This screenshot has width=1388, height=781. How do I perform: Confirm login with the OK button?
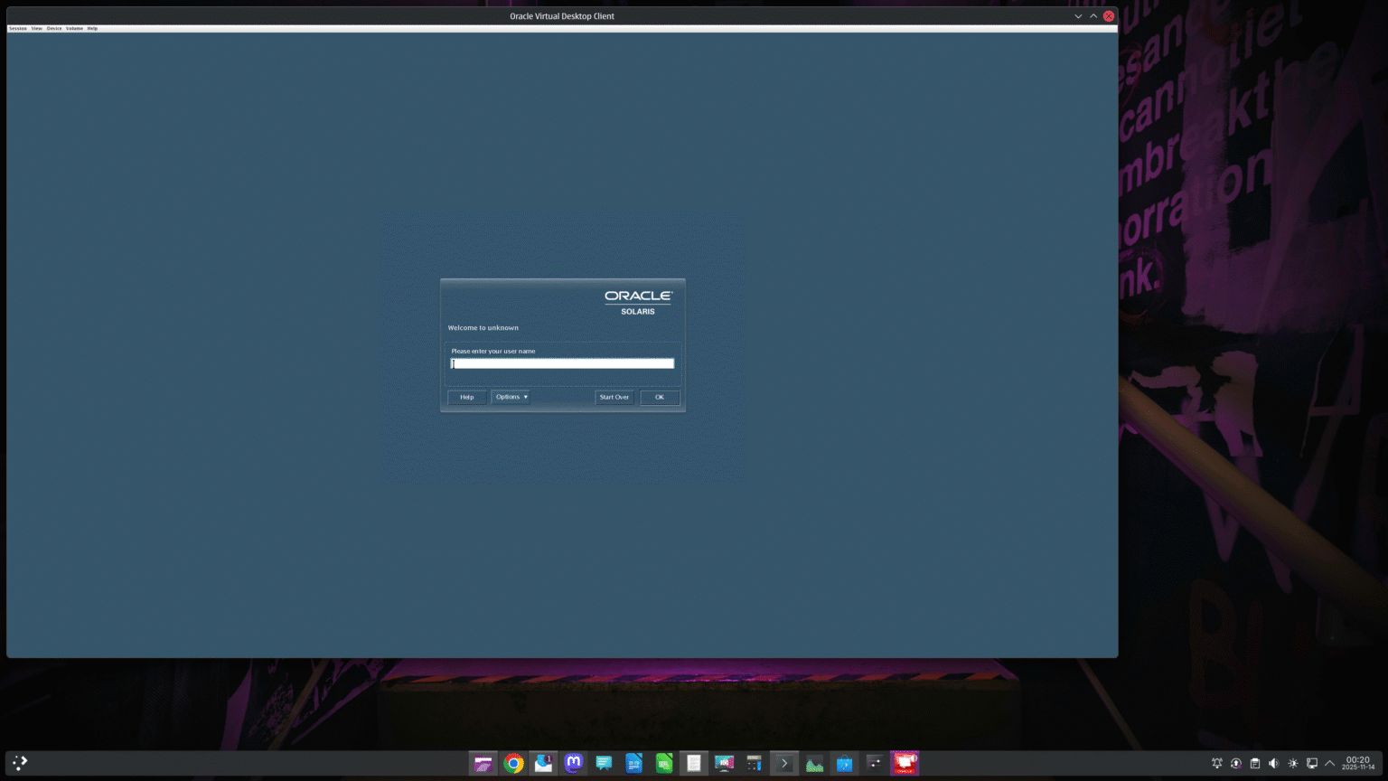660,398
